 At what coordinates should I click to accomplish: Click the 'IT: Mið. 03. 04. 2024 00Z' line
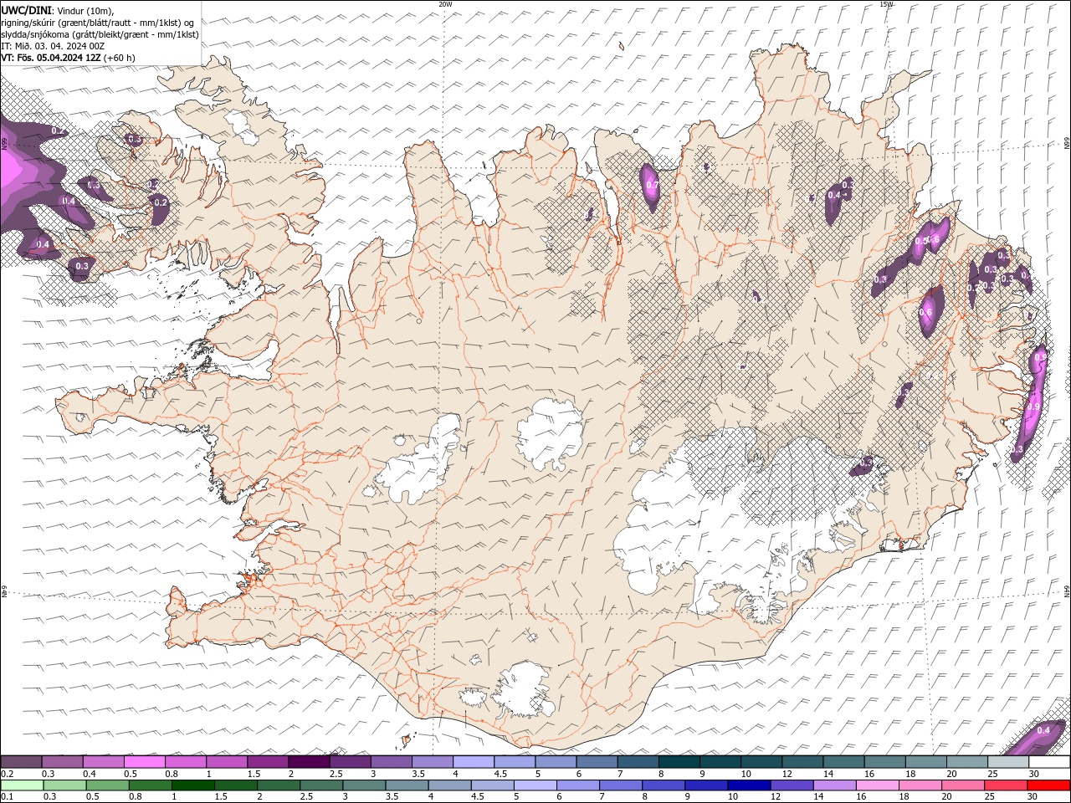(x=53, y=46)
